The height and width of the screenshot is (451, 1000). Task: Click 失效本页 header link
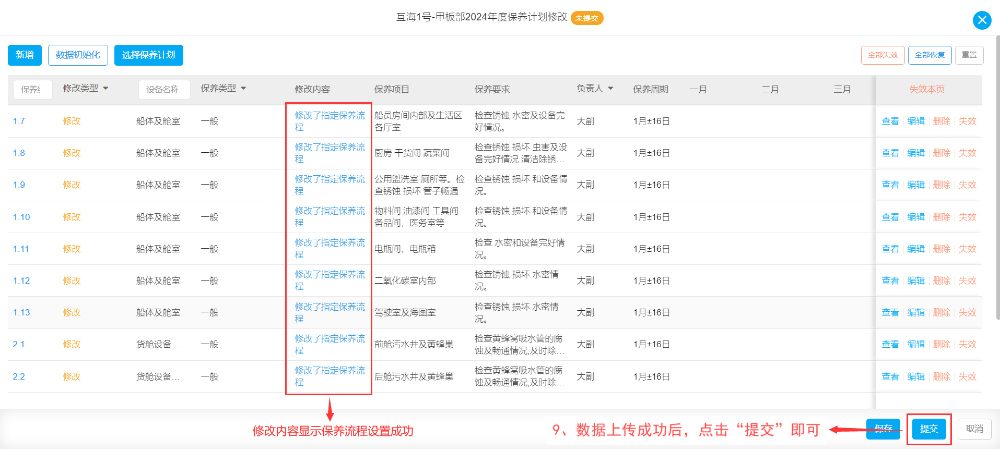click(x=927, y=89)
